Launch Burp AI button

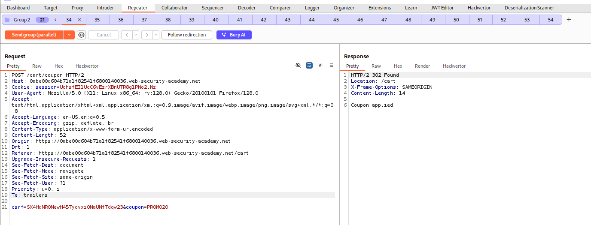click(234, 35)
